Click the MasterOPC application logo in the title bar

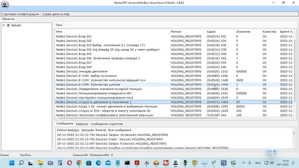[5, 5]
